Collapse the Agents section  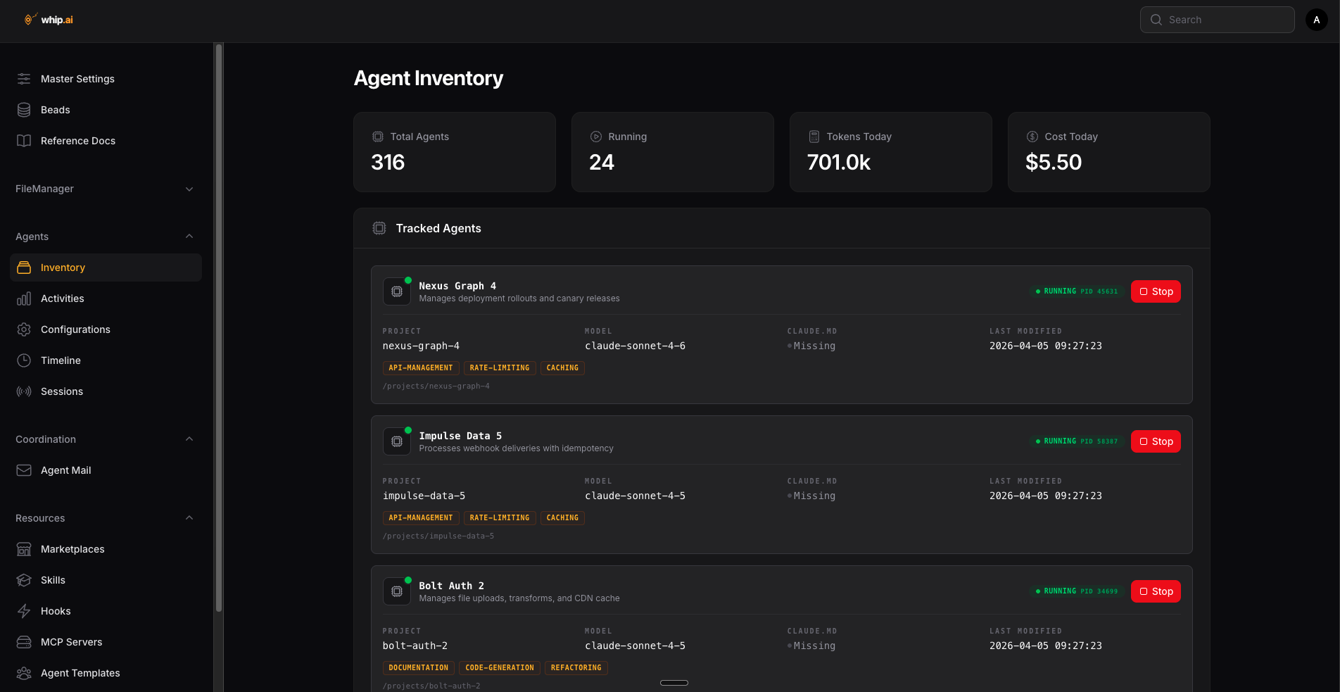(x=189, y=237)
